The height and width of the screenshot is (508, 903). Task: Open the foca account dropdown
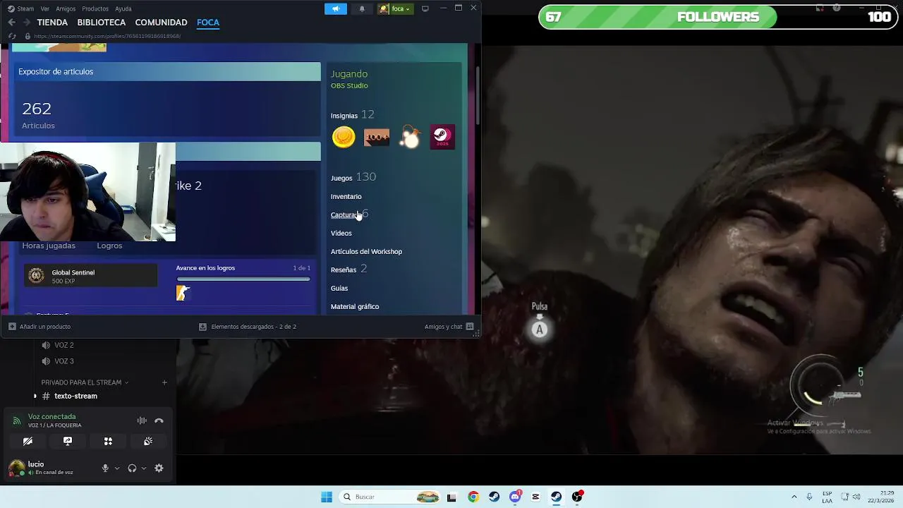pyautogui.click(x=395, y=8)
